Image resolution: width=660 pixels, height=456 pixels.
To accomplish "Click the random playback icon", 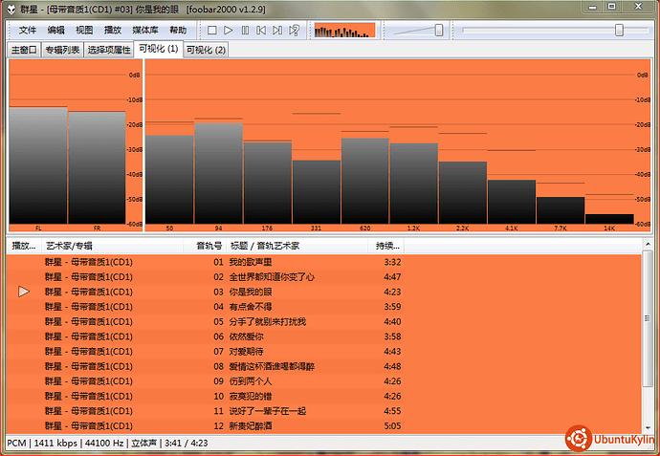I will tap(294, 31).
